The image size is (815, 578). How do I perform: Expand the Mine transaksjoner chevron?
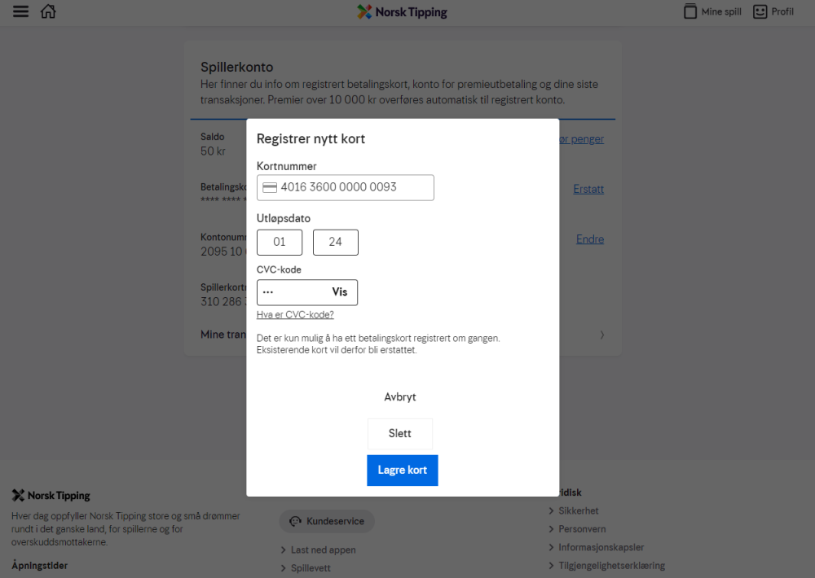coord(602,335)
